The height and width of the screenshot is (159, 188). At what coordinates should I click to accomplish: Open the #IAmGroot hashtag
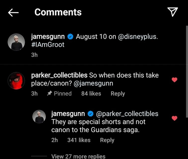(48, 45)
